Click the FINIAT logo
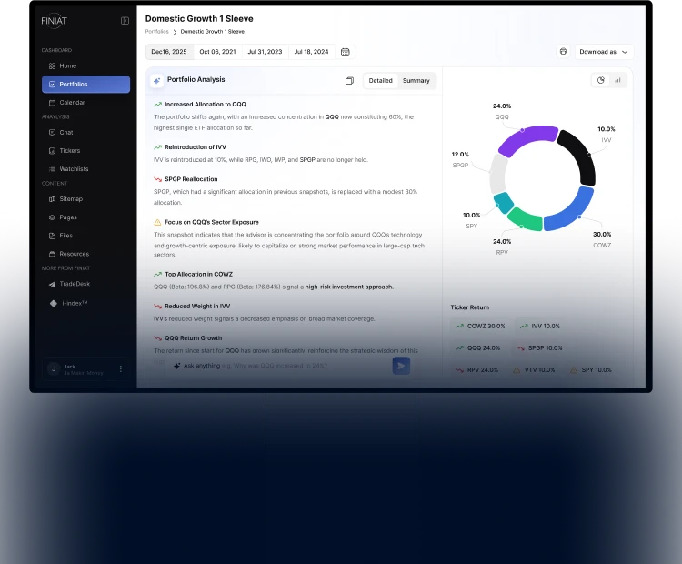The image size is (682, 564). [x=54, y=20]
